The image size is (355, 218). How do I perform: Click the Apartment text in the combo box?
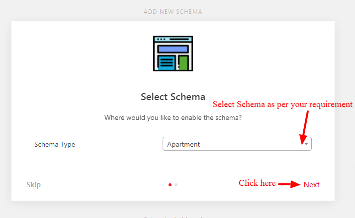183,144
